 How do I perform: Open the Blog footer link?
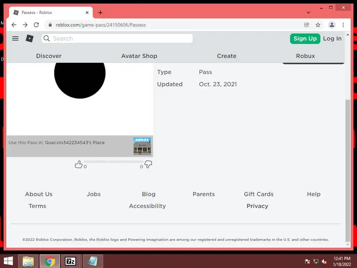coord(149,194)
